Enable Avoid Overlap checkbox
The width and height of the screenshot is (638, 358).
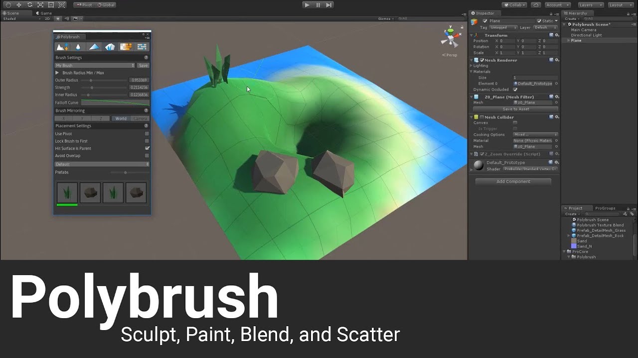coord(147,156)
